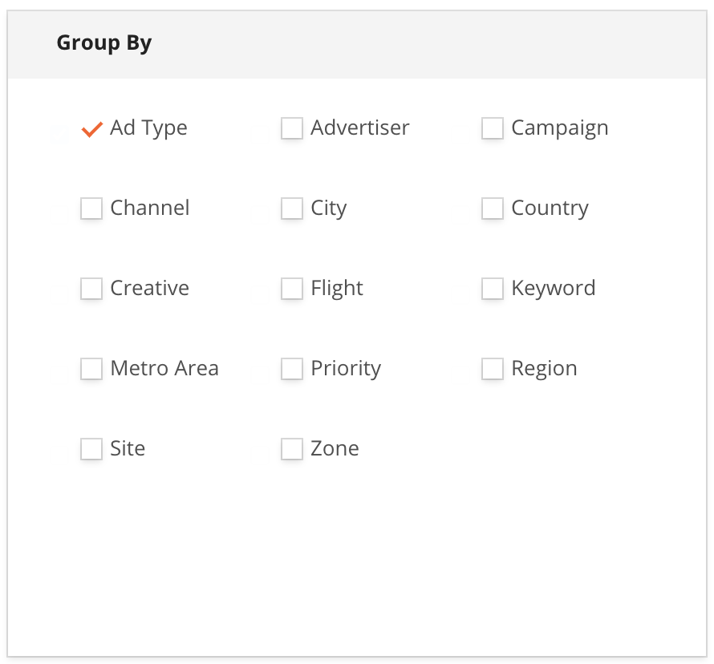Click the Metro Area label text
Screen dimensions: 714x664
pyautogui.click(x=164, y=369)
